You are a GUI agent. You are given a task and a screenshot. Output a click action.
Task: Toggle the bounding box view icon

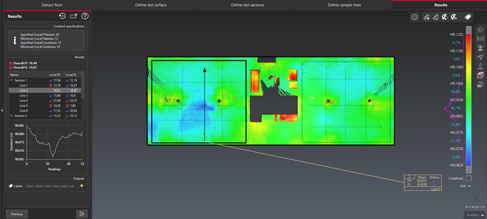coord(480,75)
